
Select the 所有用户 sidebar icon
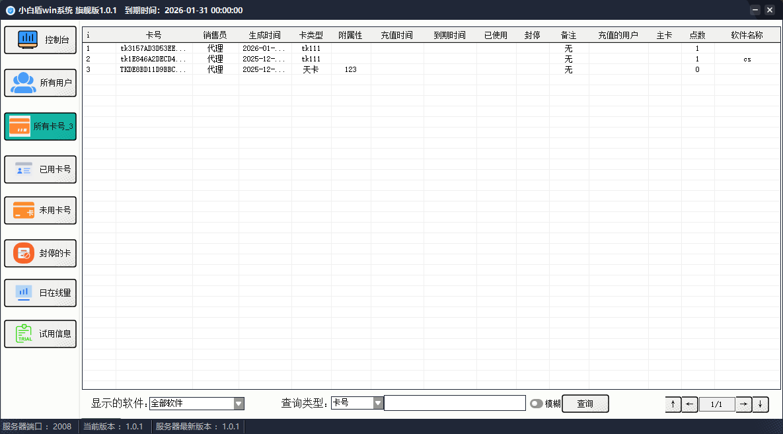click(40, 83)
